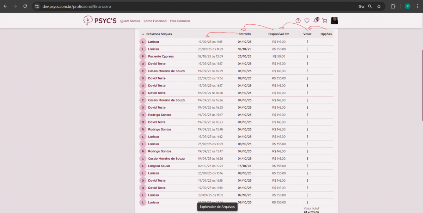Click the Fale Conosco link
The height and width of the screenshot is (213, 423).
[x=180, y=21]
